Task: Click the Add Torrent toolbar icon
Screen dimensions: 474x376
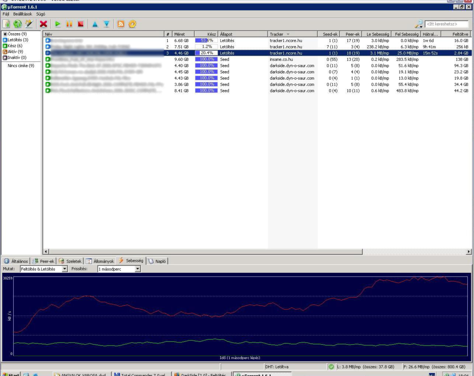Action: pos(7,24)
